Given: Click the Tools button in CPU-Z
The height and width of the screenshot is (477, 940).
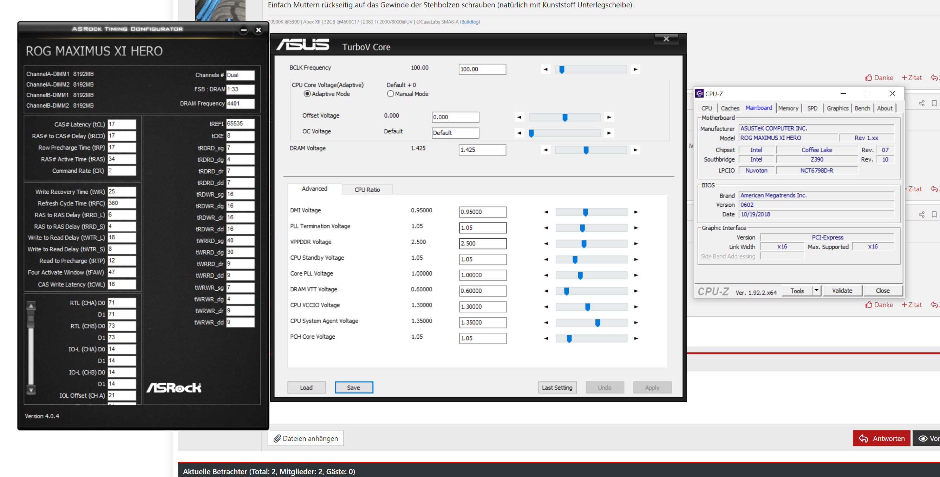Looking at the screenshot, I should tap(797, 291).
